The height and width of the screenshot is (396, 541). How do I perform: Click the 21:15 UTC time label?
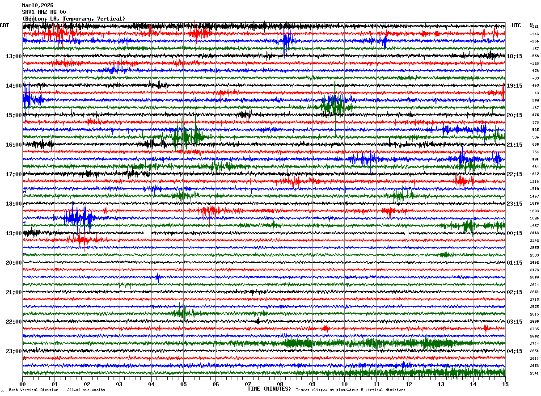coord(515,145)
